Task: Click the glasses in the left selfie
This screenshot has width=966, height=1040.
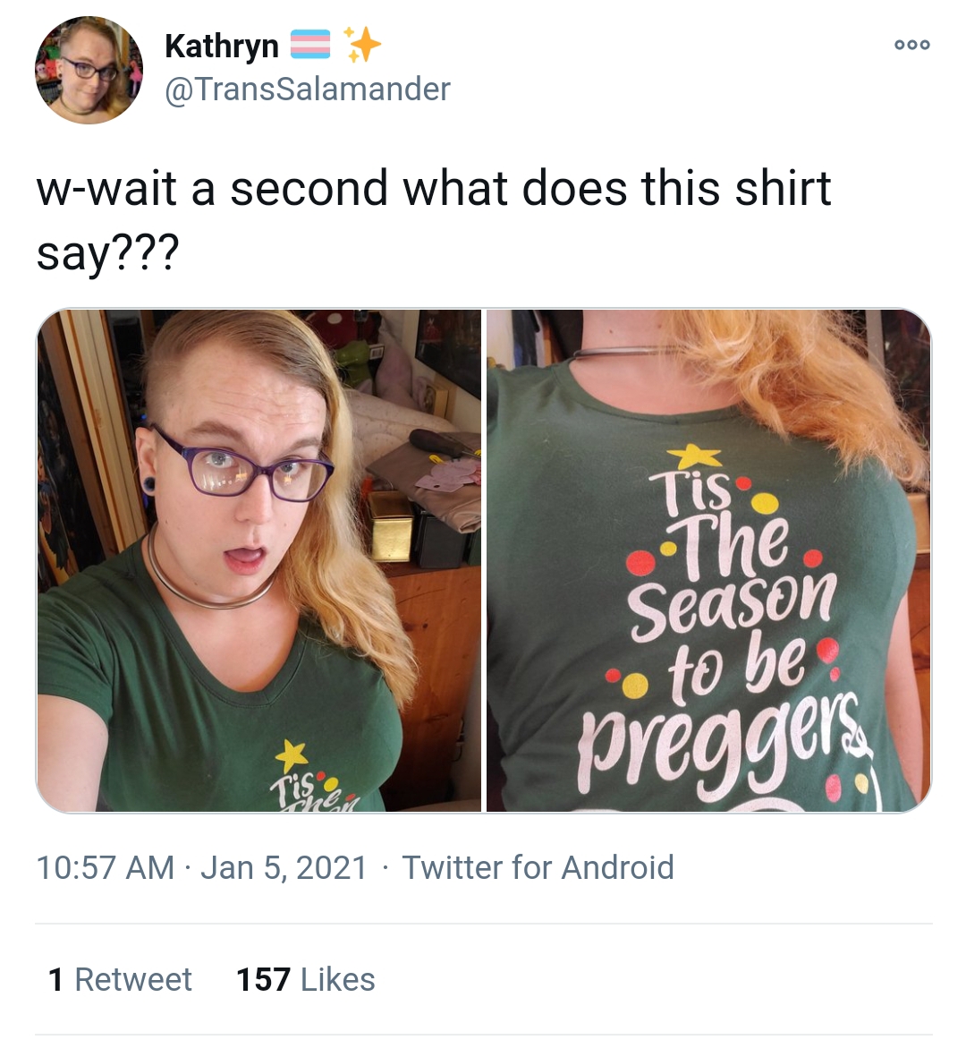Action: (244, 466)
